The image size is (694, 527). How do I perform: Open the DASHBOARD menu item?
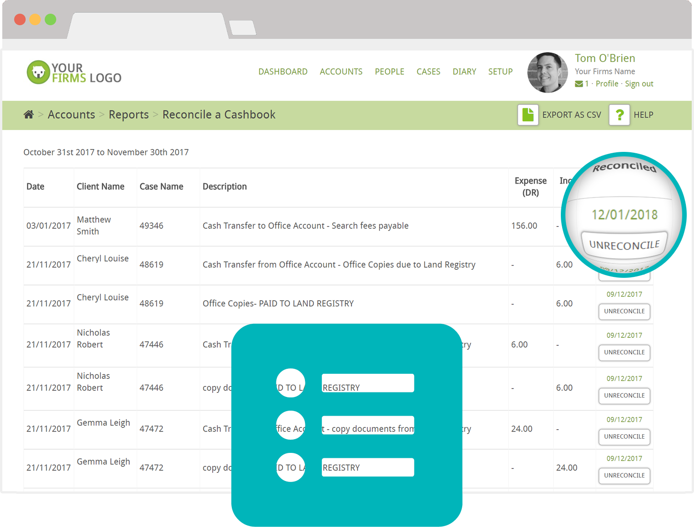[x=283, y=71]
